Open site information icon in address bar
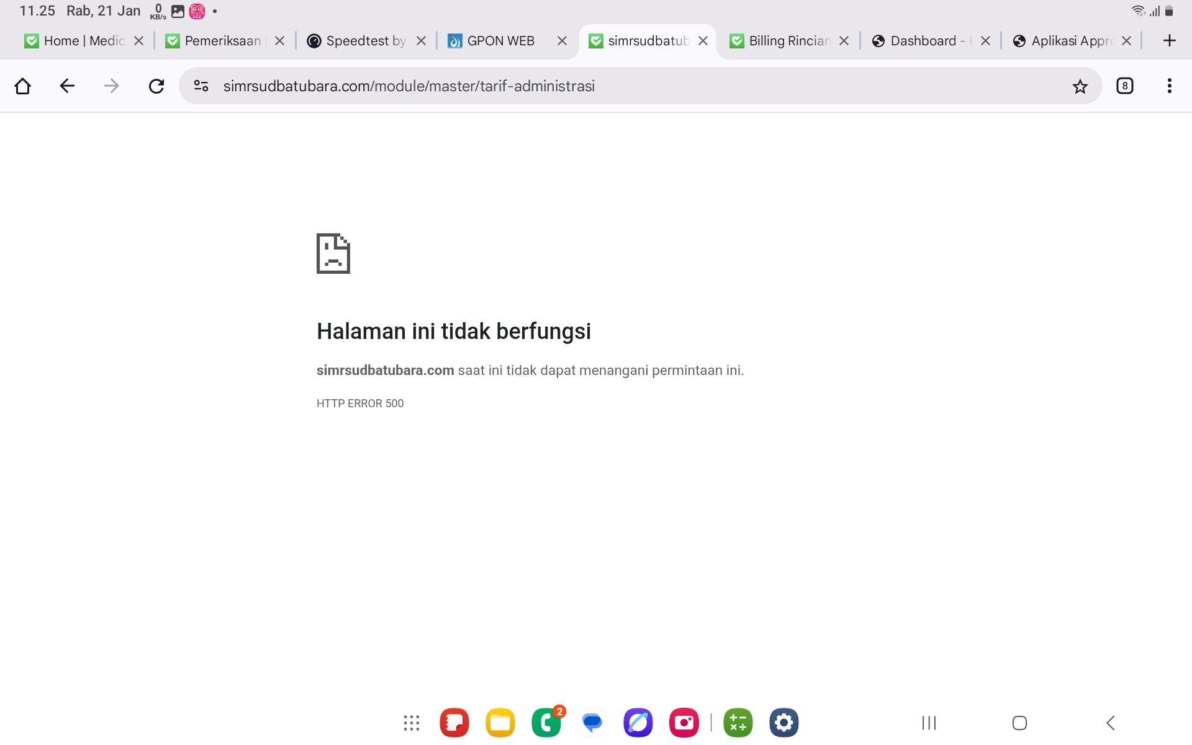The width and height of the screenshot is (1192, 745). 201,86
